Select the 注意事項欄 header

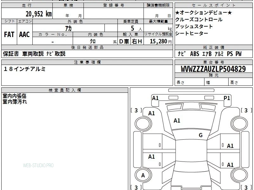click(87, 62)
